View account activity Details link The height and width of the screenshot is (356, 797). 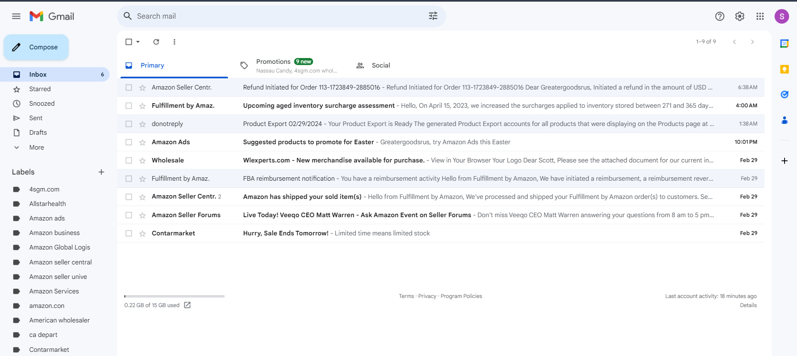748,305
